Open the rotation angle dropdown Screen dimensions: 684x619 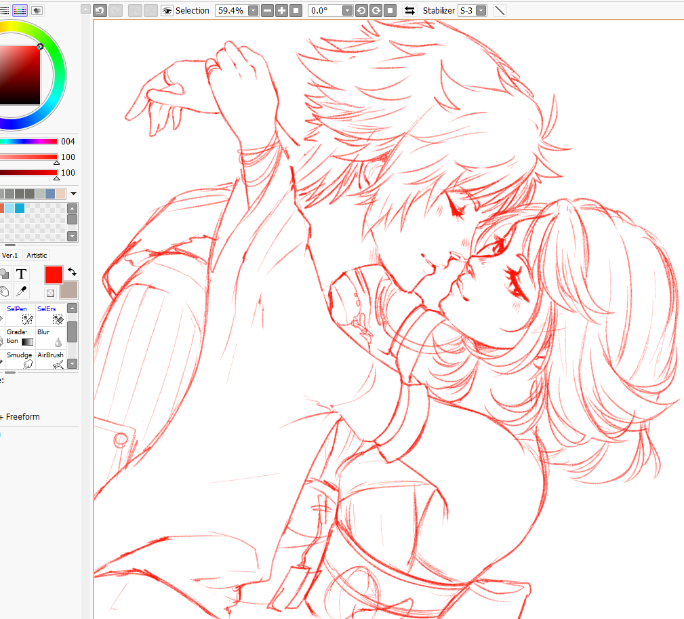pos(347,10)
